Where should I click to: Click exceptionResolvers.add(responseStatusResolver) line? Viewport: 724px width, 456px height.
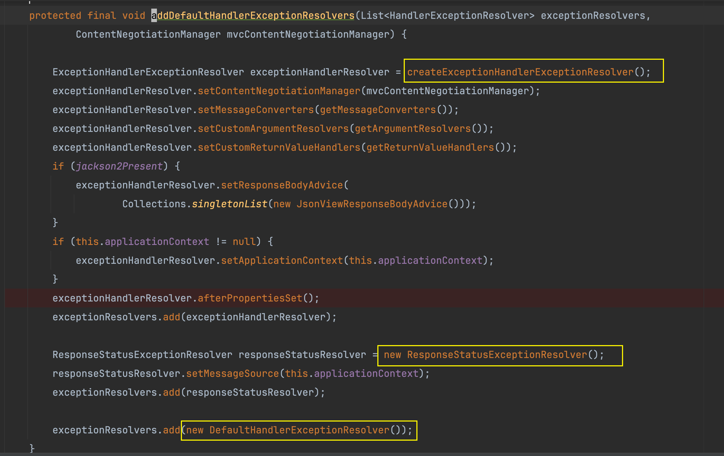click(x=189, y=392)
